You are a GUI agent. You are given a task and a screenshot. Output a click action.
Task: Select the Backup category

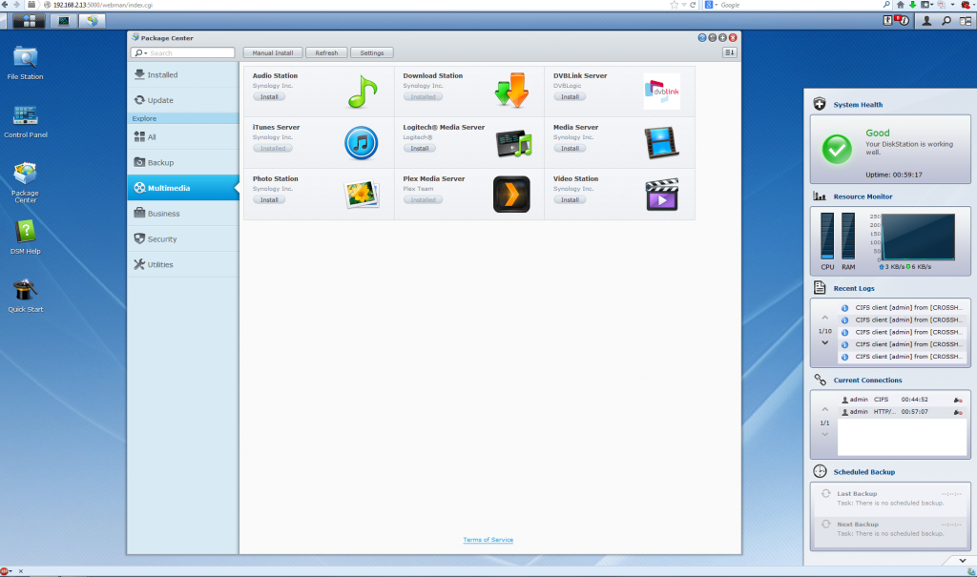tap(183, 163)
